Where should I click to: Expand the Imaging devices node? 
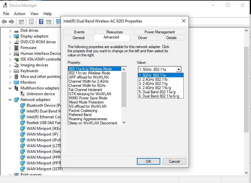coord(10,65)
